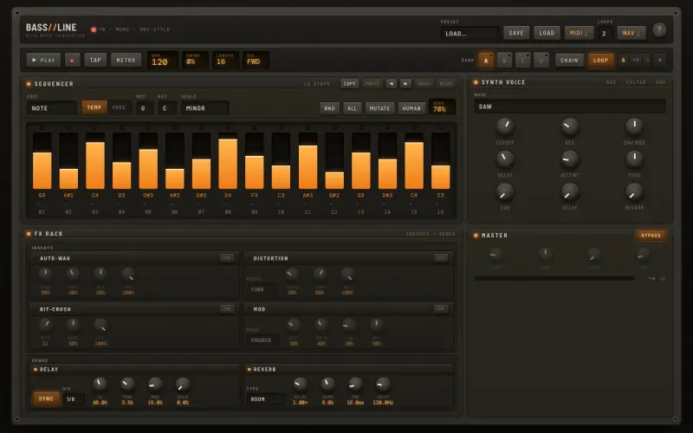Open the key dropdown showing C

point(167,108)
